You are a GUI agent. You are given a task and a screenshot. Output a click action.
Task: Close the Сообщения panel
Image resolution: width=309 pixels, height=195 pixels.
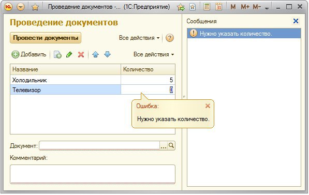pyautogui.click(x=296, y=21)
